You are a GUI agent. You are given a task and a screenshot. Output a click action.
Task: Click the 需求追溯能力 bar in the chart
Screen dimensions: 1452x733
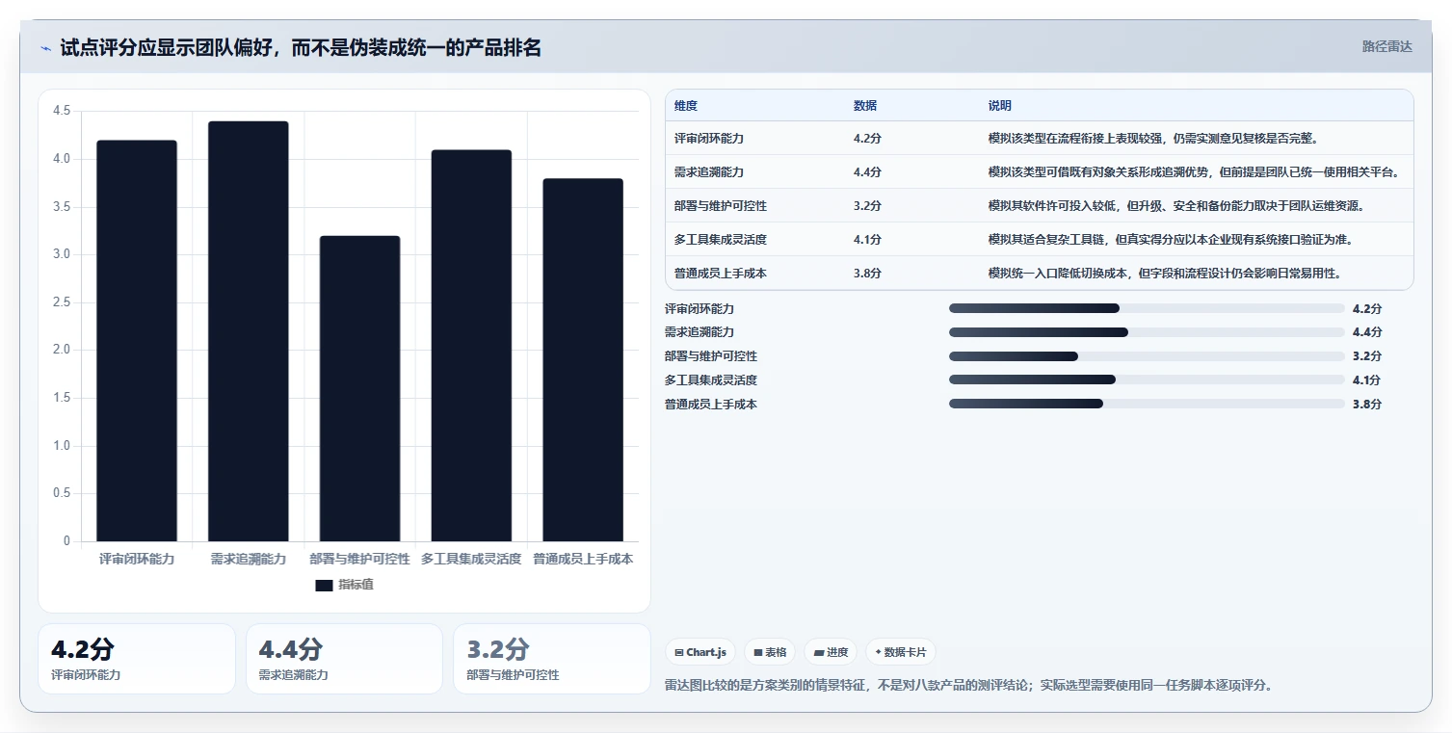249,331
